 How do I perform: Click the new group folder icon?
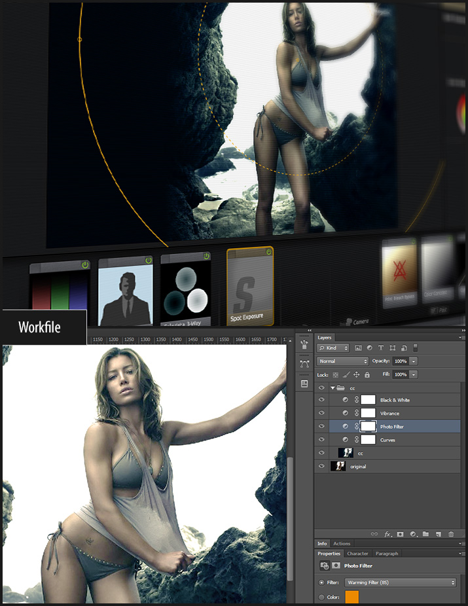[425, 534]
